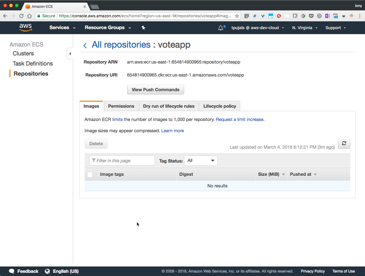
Task: Click the gray spiral extension icon
Action: tap(319, 16)
